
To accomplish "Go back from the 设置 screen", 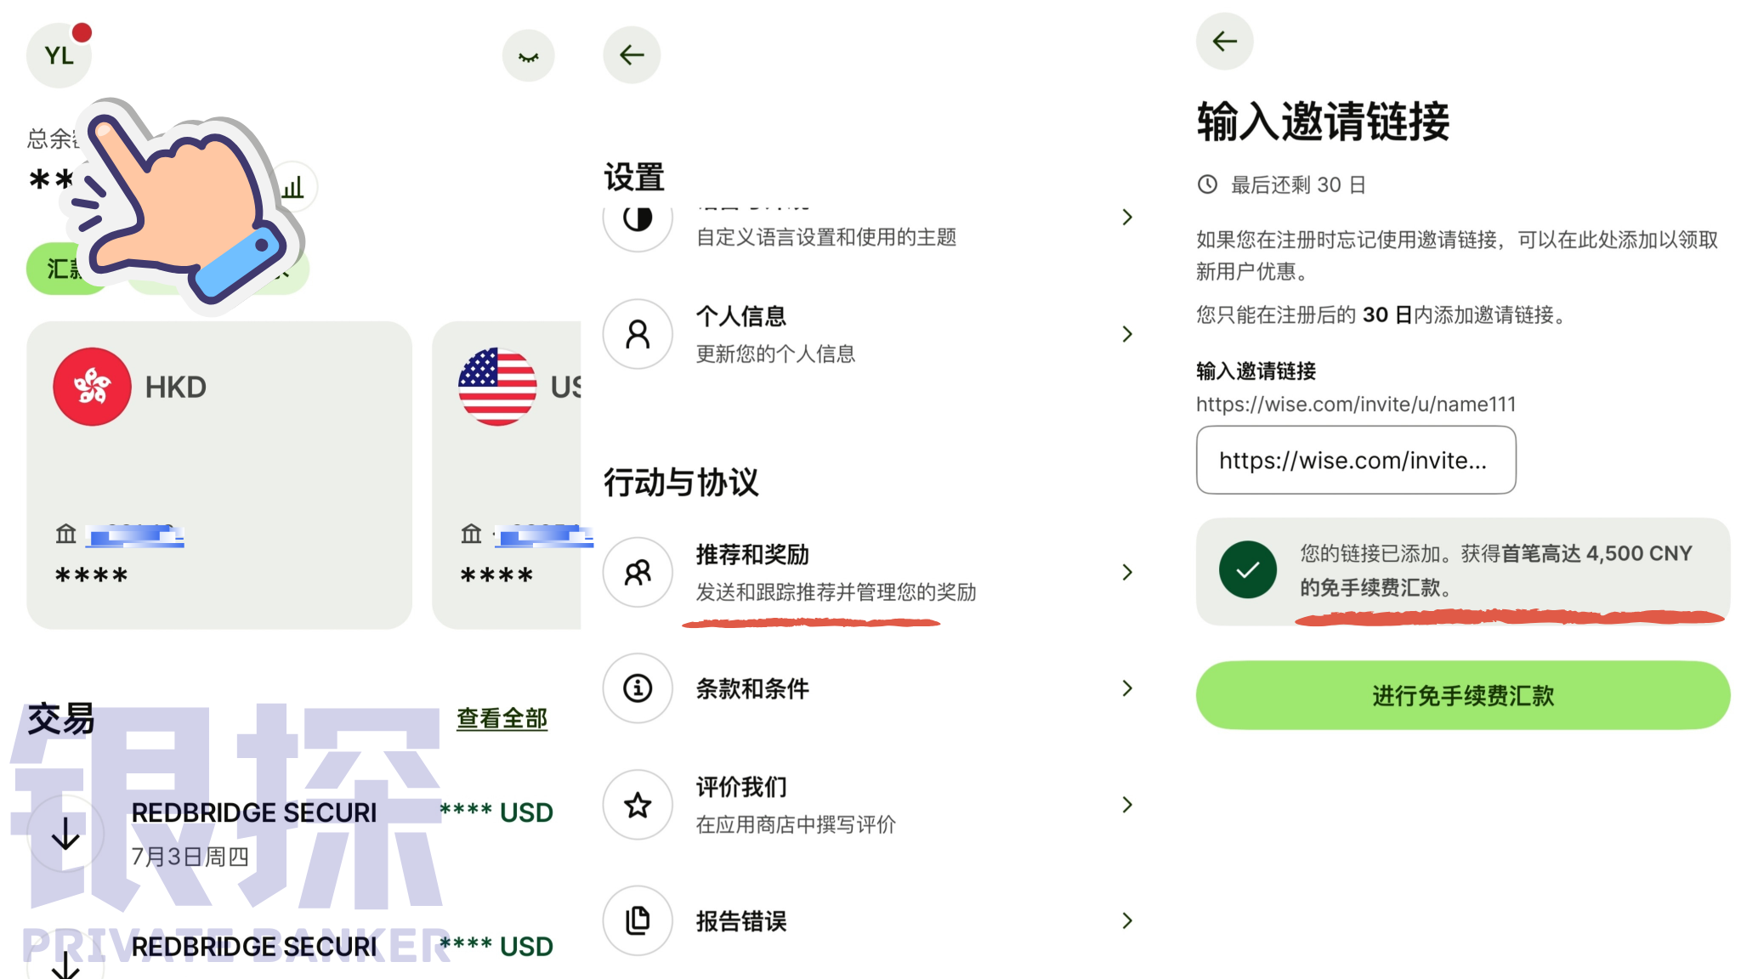I will click(632, 55).
